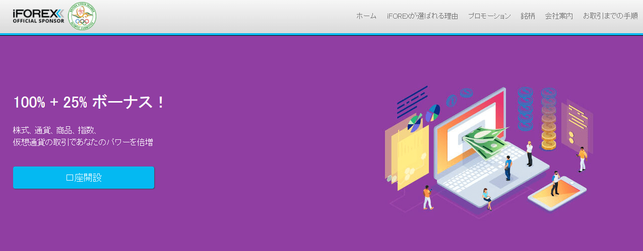Click the iFOREX official sponsor logo
Screen dimensions: 643x251
39,16
